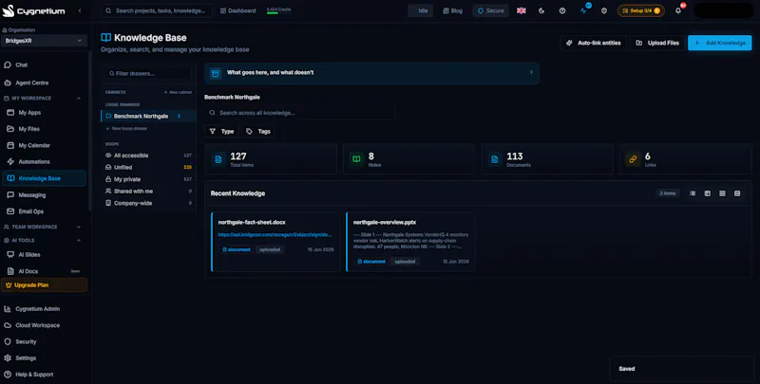Screen dimensions: 760x384
Task: Click the Filter drawers field
Action: (x=148, y=74)
